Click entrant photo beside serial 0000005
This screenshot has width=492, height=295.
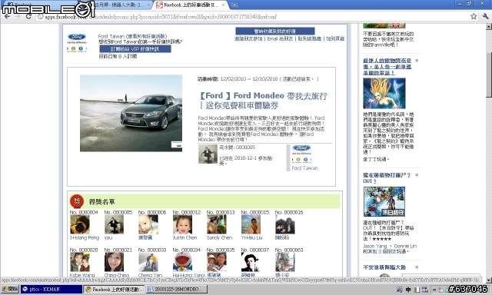click(x=208, y=154)
